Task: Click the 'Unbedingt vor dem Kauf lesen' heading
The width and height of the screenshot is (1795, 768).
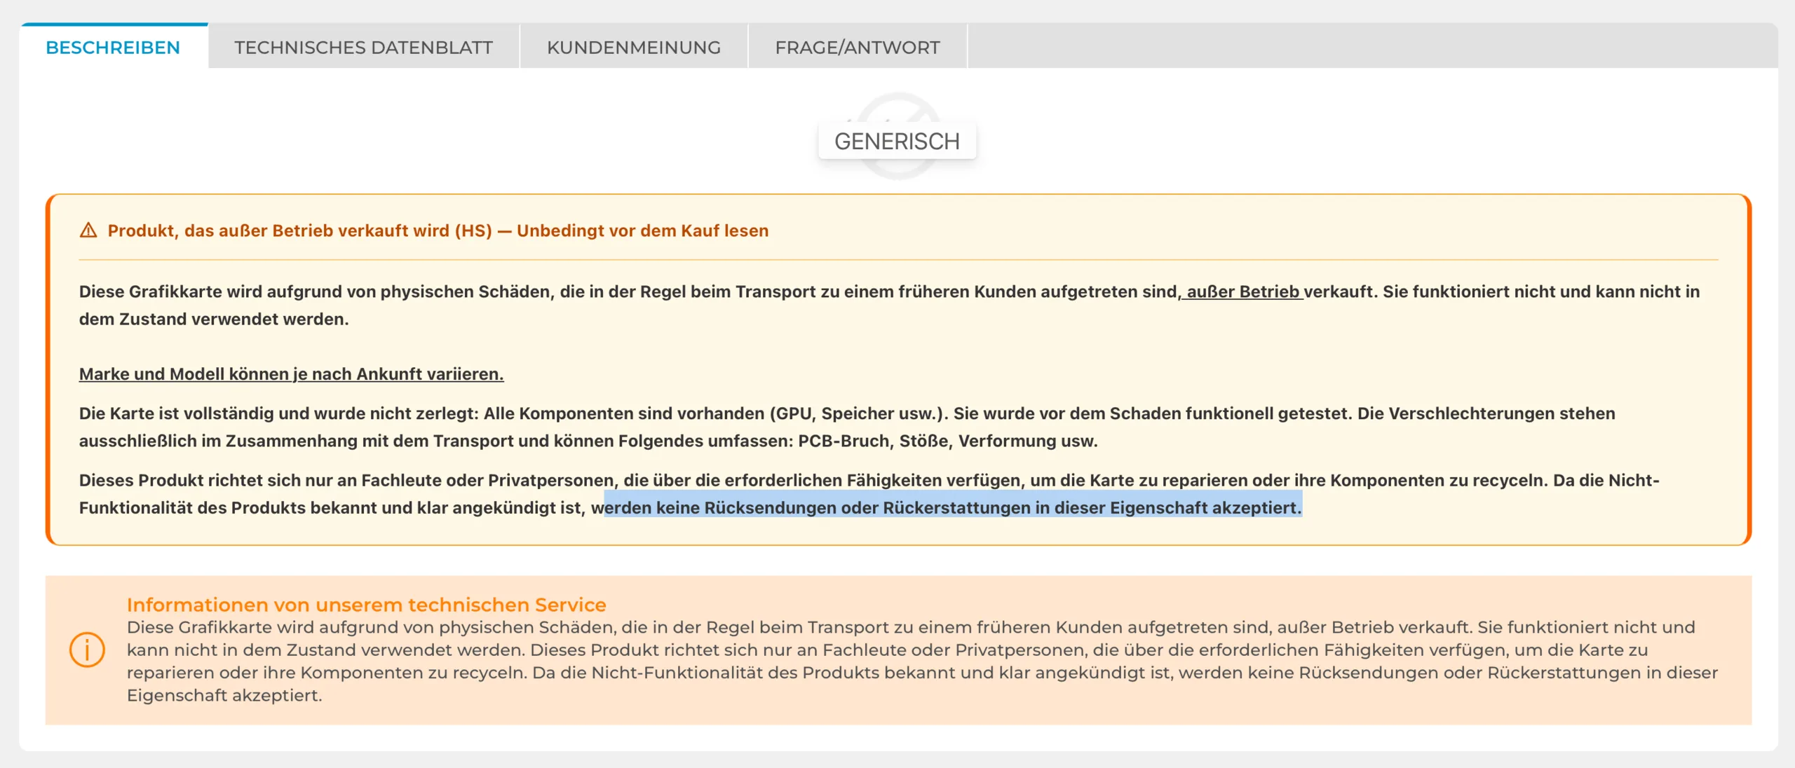Action: (642, 231)
